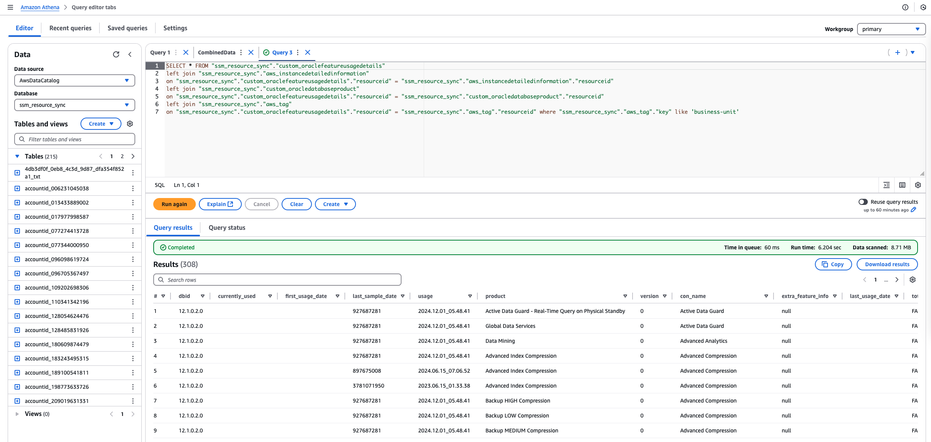Switch to Recent queries tab
Screen dimensions: 931x442
point(69,28)
